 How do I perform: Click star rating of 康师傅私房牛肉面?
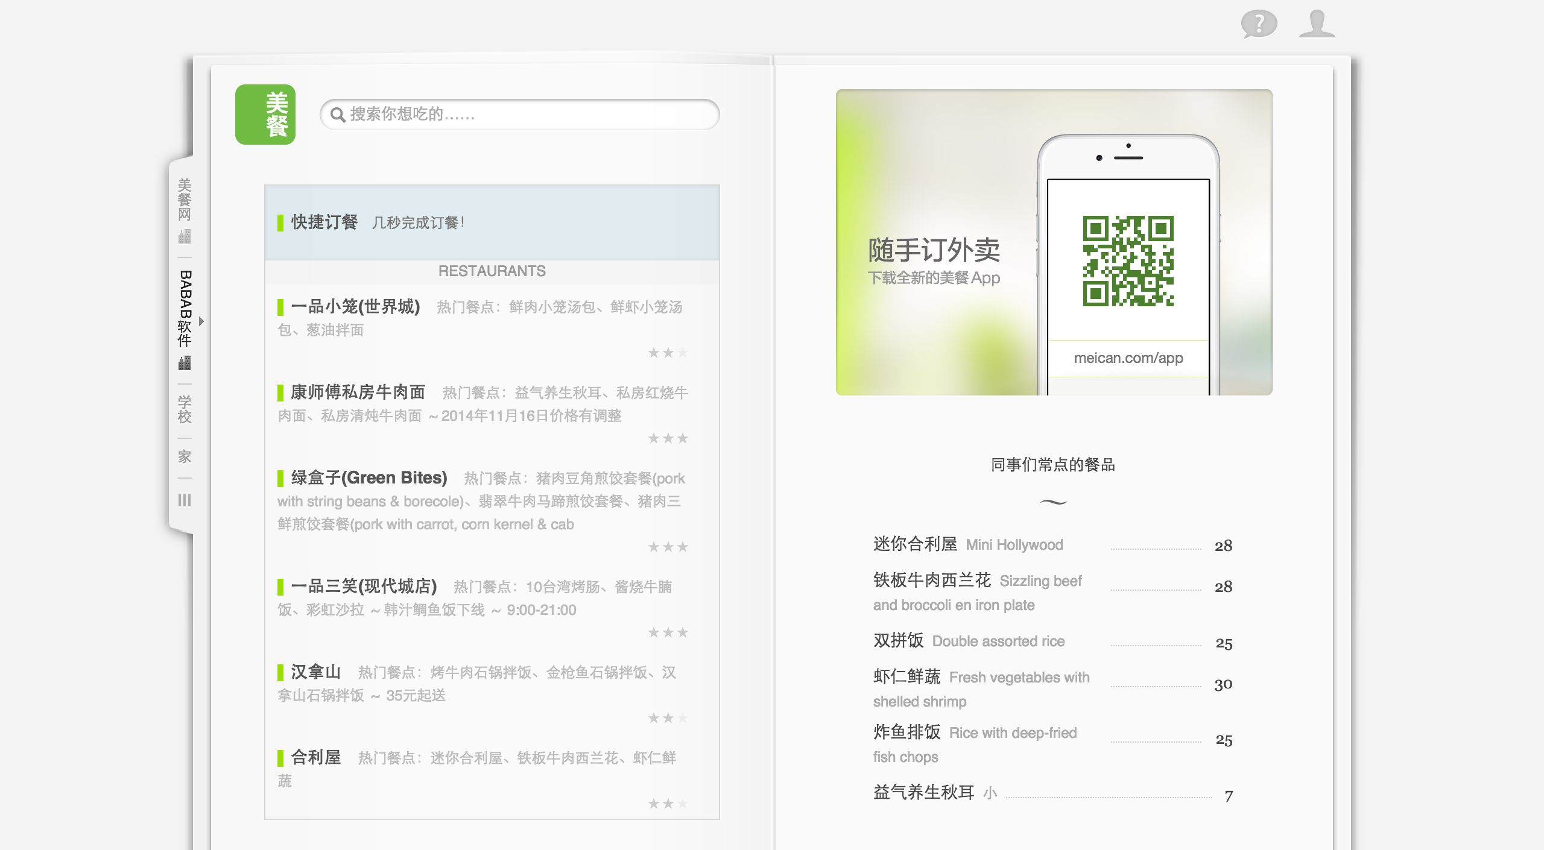(x=668, y=438)
